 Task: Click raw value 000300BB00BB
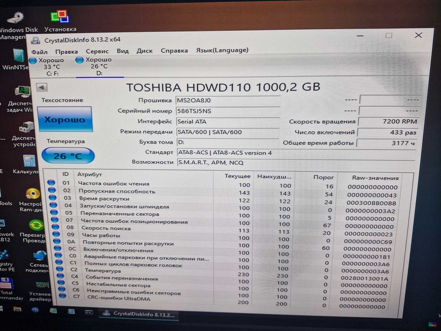point(371,203)
